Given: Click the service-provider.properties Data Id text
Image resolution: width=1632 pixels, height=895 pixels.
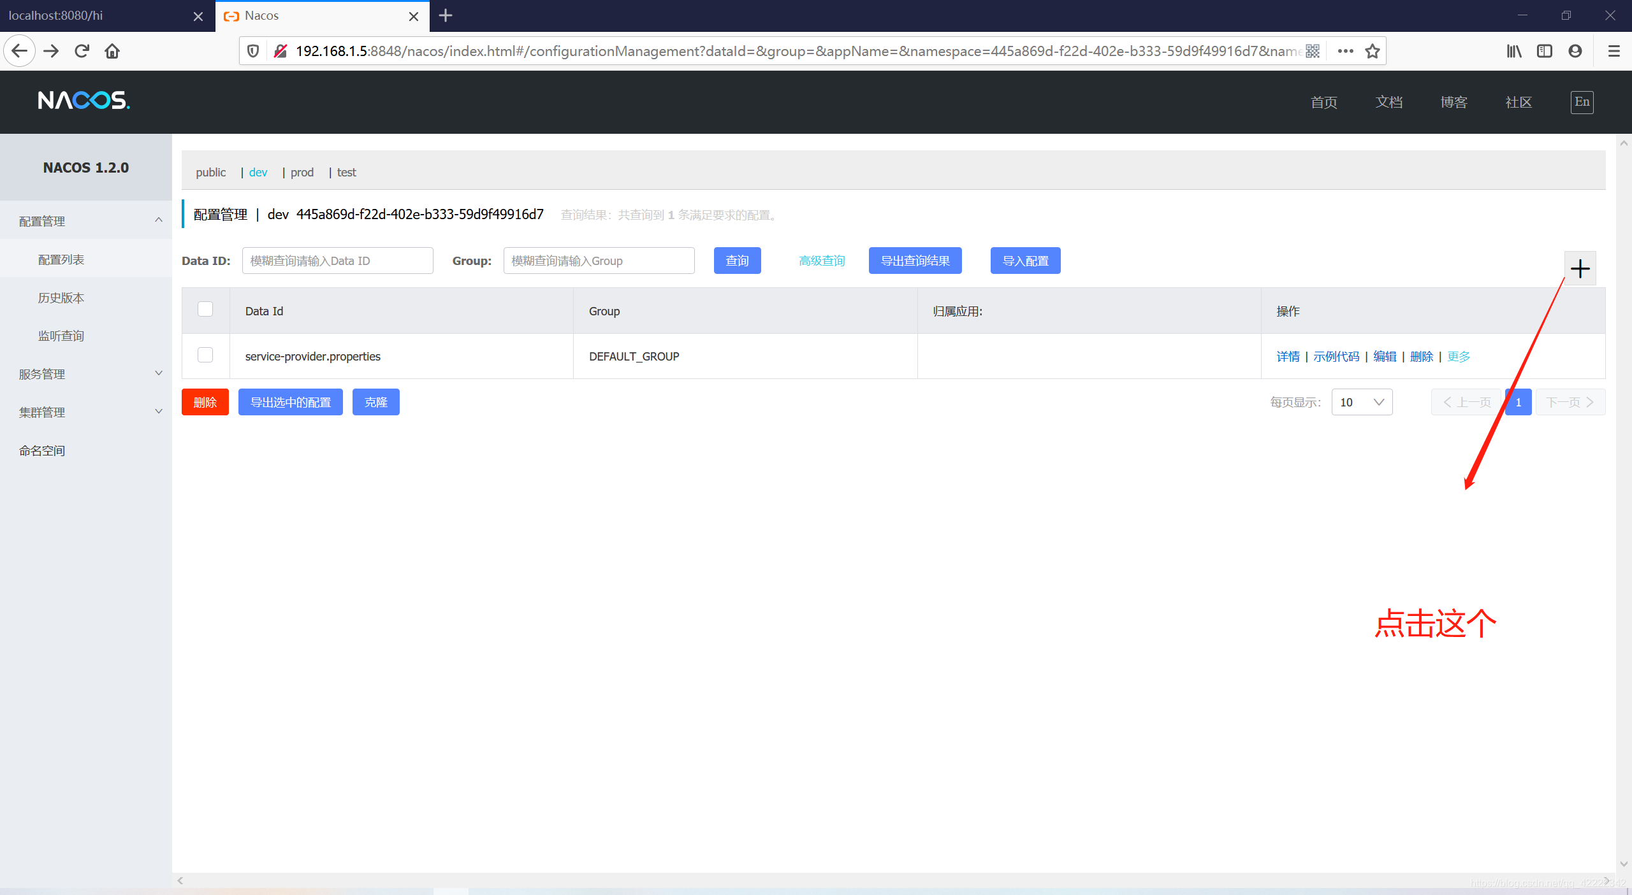Looking at the screenshot, I should point(312,356).
